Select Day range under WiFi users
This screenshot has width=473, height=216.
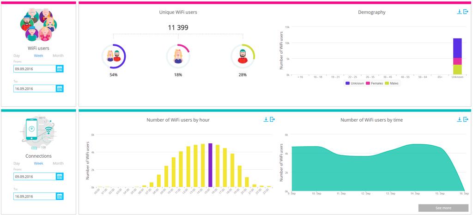(17, 56)
